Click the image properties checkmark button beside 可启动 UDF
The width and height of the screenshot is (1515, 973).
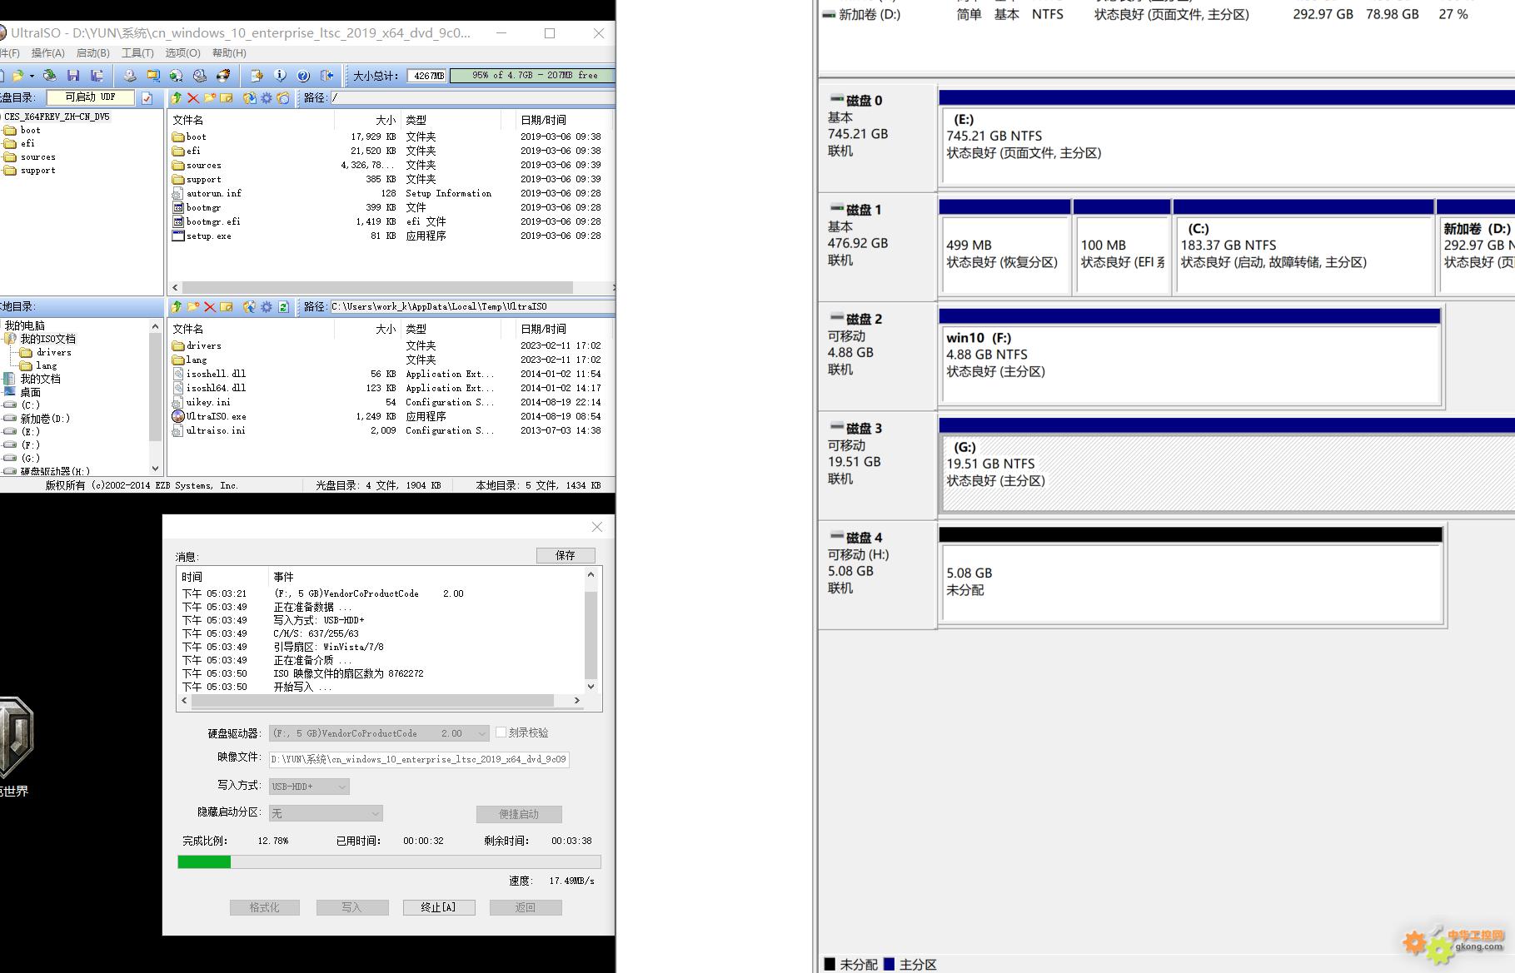(147, 98)
